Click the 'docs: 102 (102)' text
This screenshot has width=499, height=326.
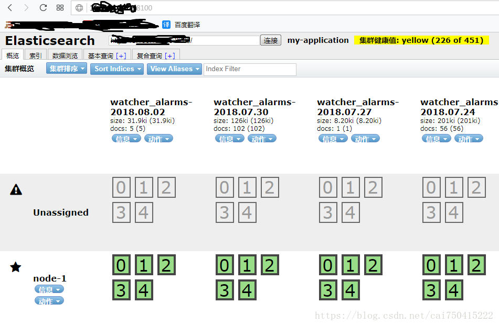(x=239, y=129)
